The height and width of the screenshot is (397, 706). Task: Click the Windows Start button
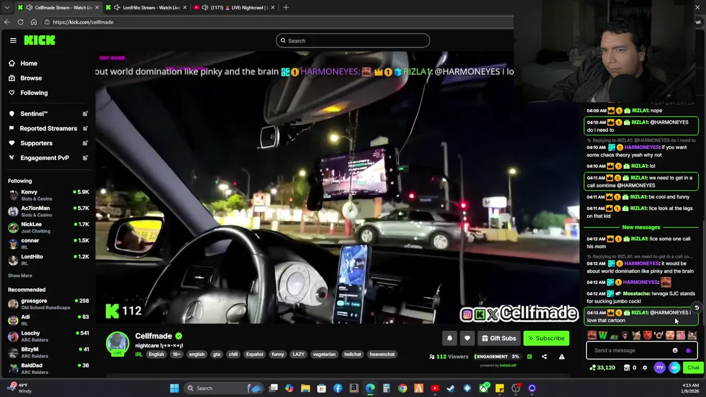[174, 388]
